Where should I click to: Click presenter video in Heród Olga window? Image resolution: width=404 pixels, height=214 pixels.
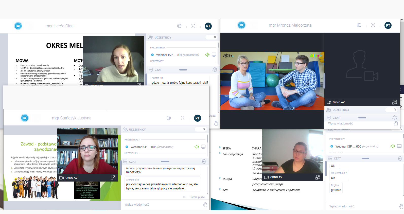point(113,59)
